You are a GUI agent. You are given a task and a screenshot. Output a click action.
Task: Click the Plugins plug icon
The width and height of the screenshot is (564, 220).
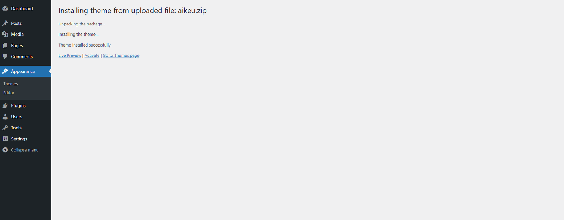tap(5, 105)
